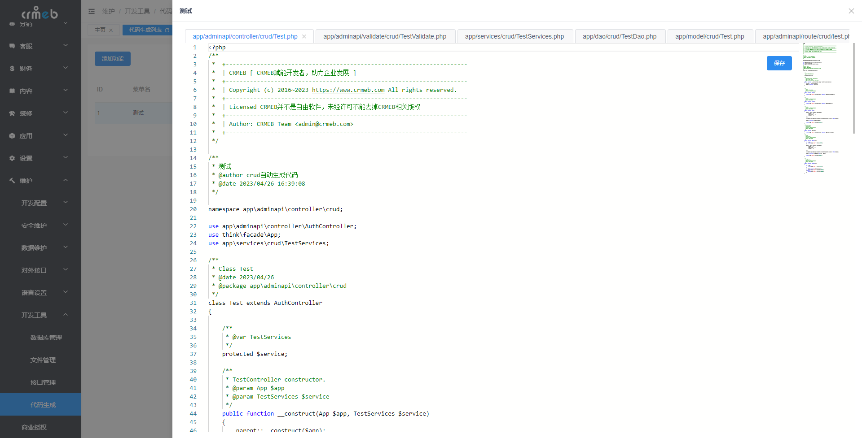Click the 内容 sidebar icon
The height and width of the screenshot is (438, 862).
click(x=12, y=91)
